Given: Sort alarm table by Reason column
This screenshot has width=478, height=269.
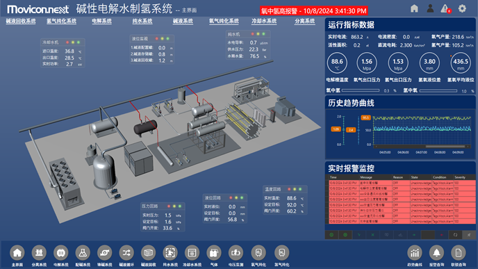Looking at the screenshot, I should (x=401, y=177).
